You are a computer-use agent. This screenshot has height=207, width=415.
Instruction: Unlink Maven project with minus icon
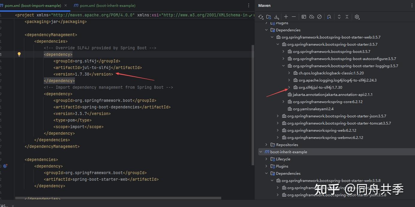point(294,17)
